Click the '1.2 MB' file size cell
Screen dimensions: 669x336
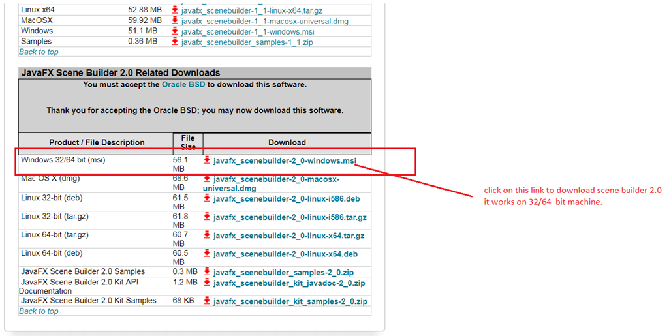185,283
